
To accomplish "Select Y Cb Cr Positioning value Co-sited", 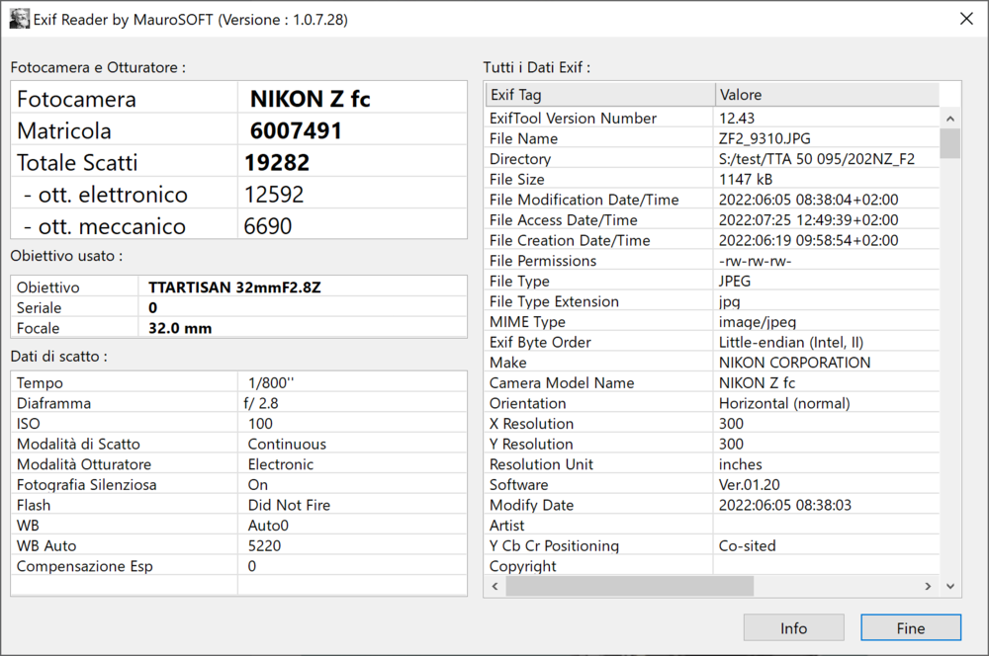I will [748, 545].
